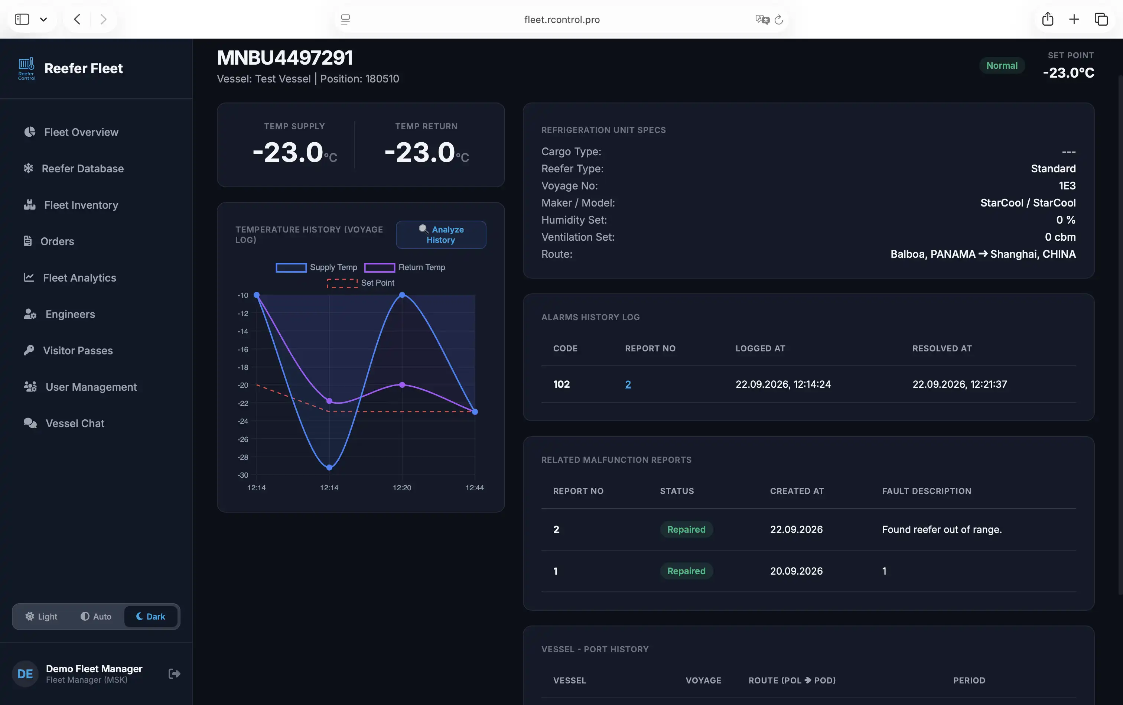This screenshot has width=1123, height=705.
Task: Click the browser sidebar toggle icon
Action: click(22, 19)
